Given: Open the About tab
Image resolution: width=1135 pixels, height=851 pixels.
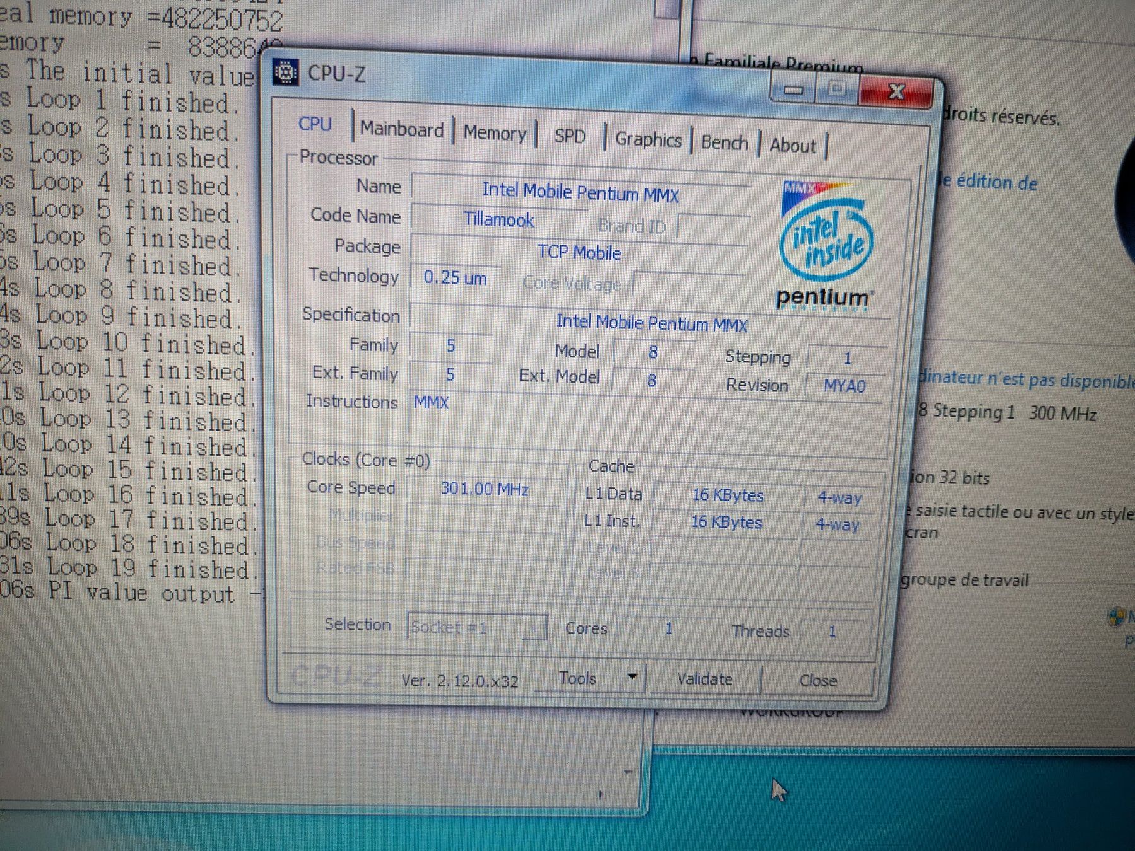Looking at the screenshot, I should (792, 146).
